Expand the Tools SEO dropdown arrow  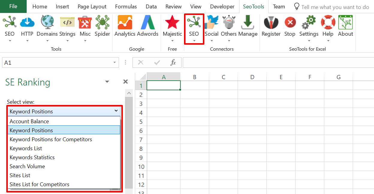click(10, 41)
